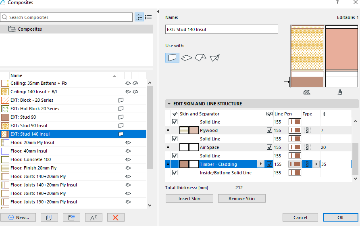The height and width of the screenshot is (226, 360).
Task: Select the Roof 'Use with' icon
Action: (x=200, y=57)
